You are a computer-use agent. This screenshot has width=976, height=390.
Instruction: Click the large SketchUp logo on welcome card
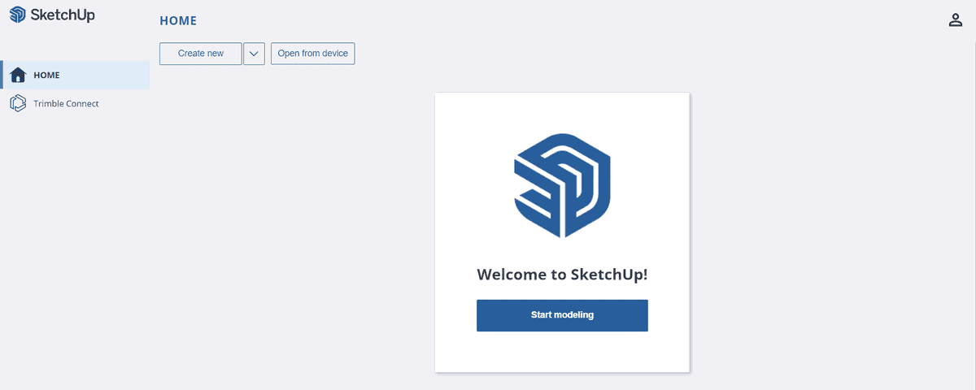pyautogui.click(x=562, y=186)
